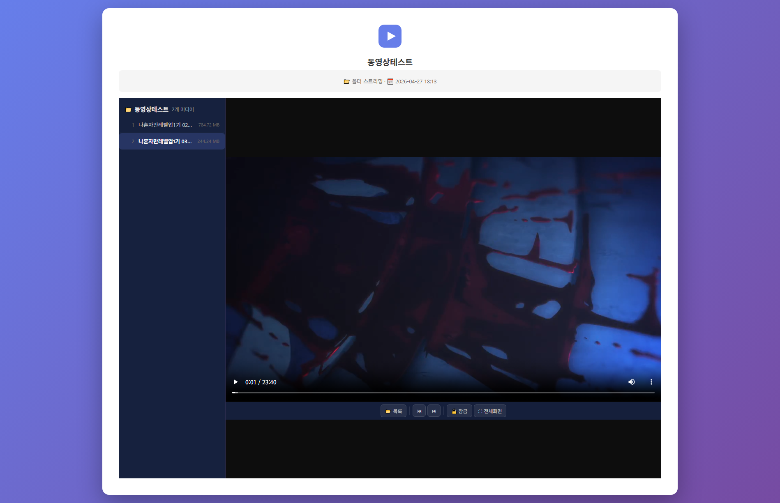Click the 784.72 MB file size
This screenshot has height=503, width=780.
209,125
